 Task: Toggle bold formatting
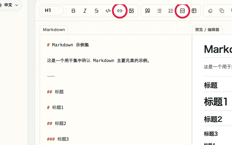73,11
